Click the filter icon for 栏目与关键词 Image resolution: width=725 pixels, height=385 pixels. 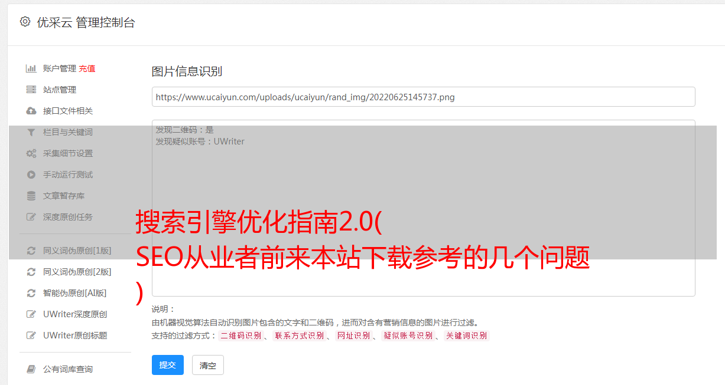click(x=31, y=132)
